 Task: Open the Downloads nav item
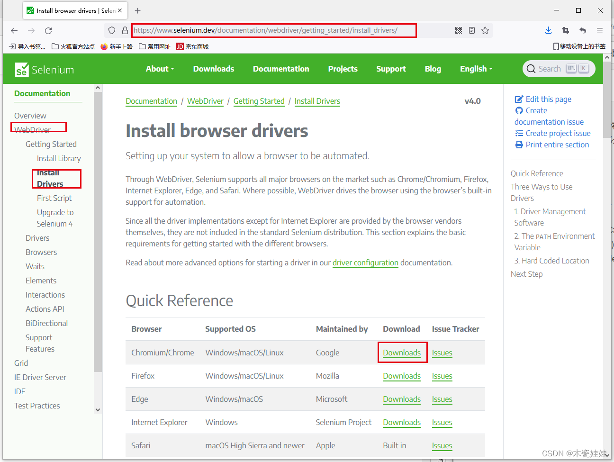214,69
